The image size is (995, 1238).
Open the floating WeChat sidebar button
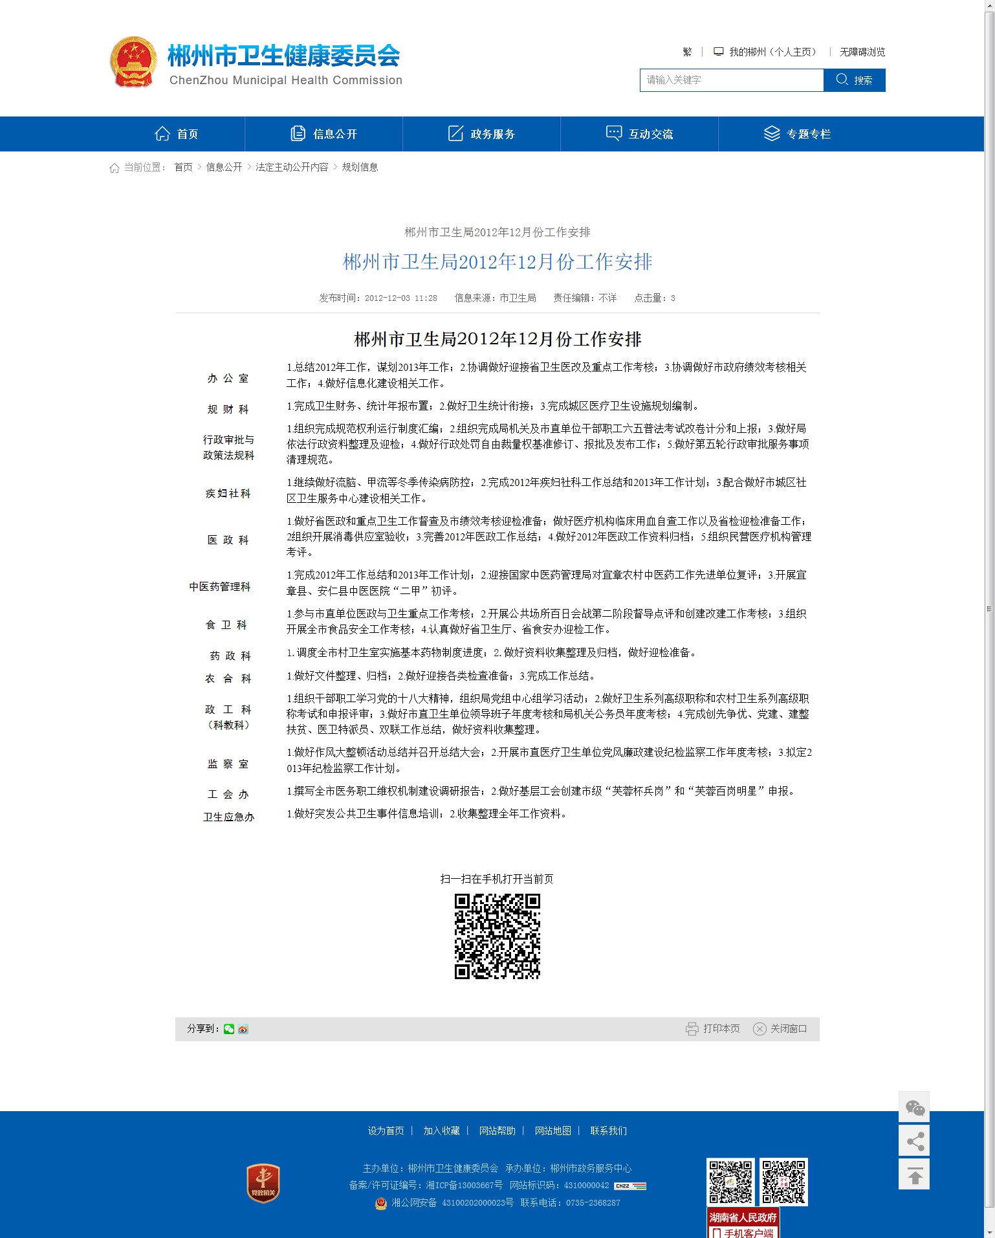click(x=914, y=1108)
